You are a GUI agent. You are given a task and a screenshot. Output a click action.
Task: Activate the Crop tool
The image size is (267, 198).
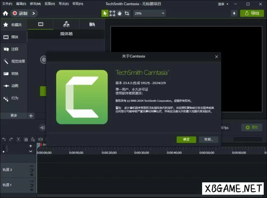pos(127,13)
